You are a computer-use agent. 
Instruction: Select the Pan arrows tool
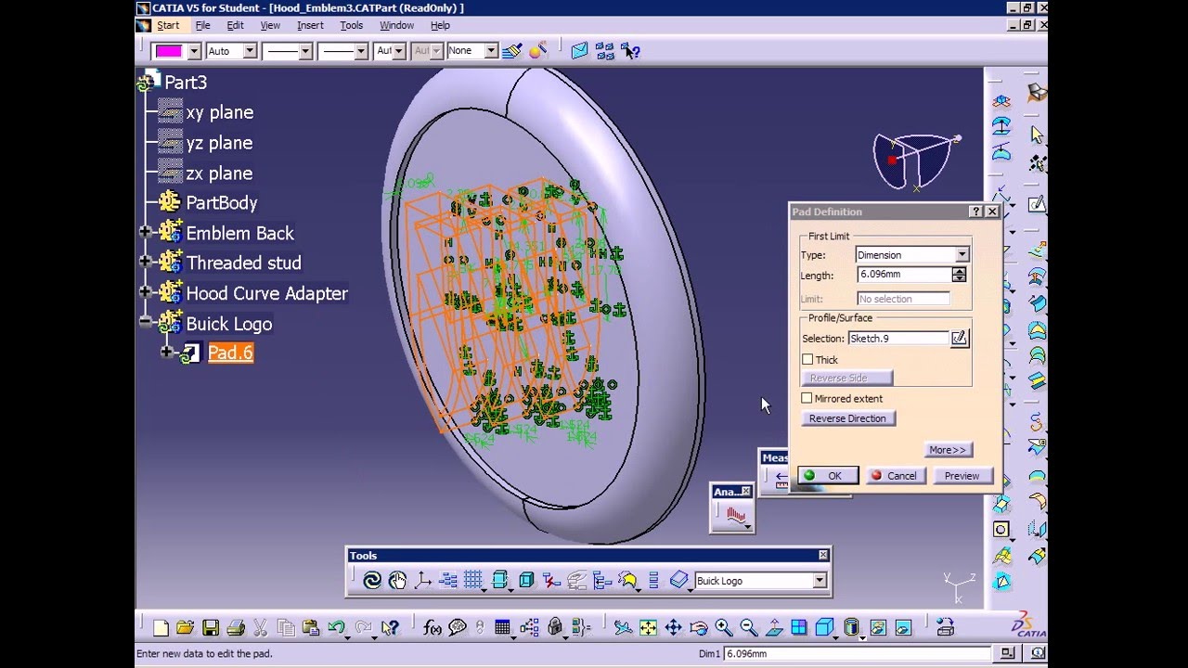[x=673, y=628]
